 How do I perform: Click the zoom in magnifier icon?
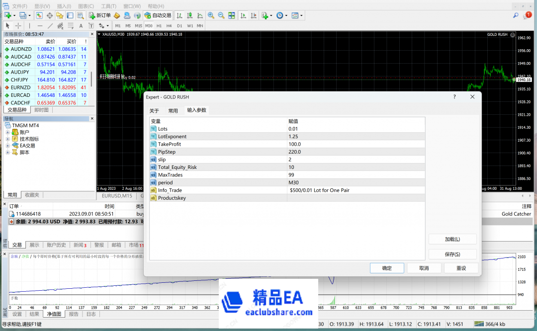(211, 15)
